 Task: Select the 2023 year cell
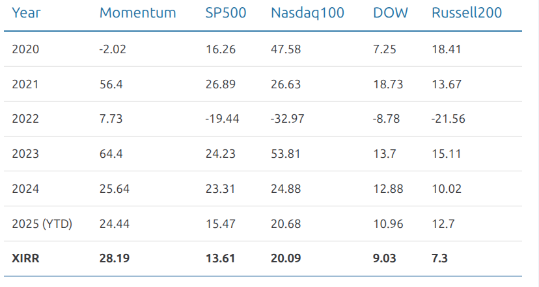click(x=25, y=154)
